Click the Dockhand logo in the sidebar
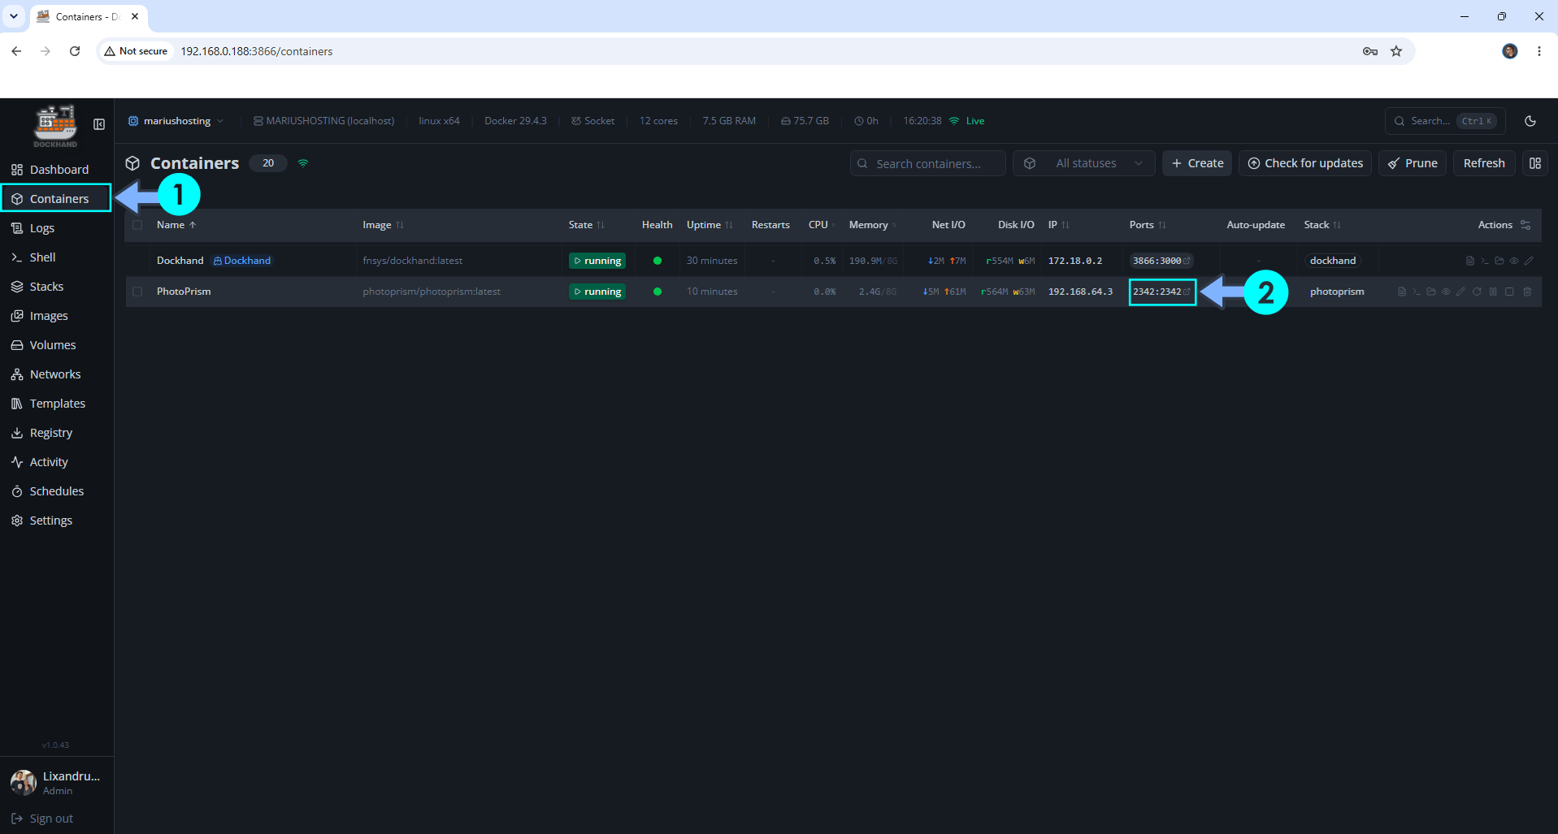This screenshot has width=1558, height=834. click(55, 126)
